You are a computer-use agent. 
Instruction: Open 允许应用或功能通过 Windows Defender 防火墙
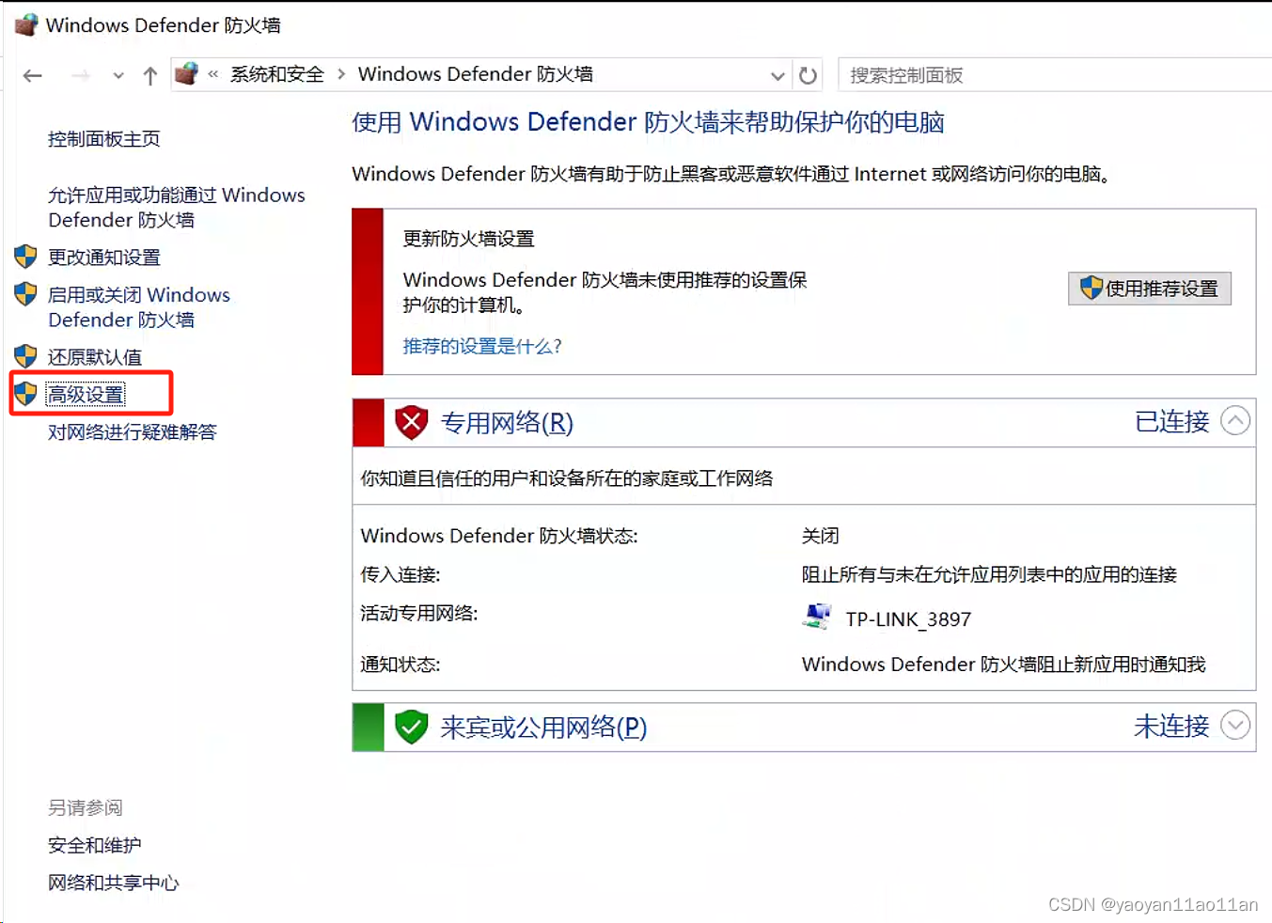click(177, 207)
